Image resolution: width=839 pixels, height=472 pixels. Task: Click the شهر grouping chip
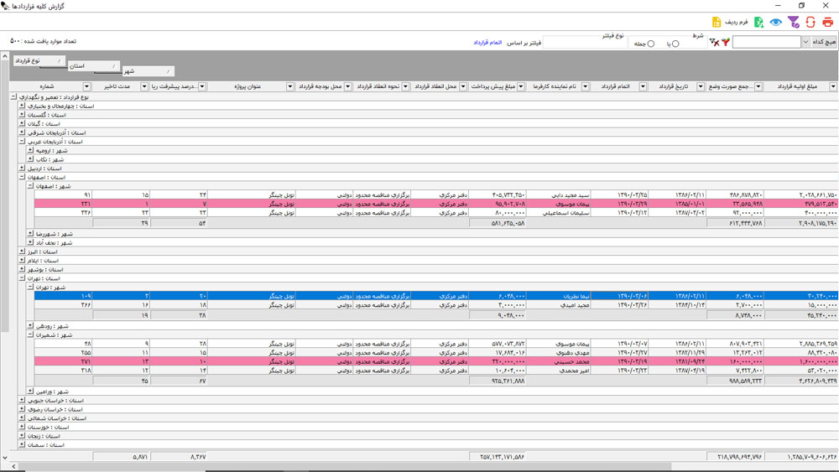(x=149, y=71)
